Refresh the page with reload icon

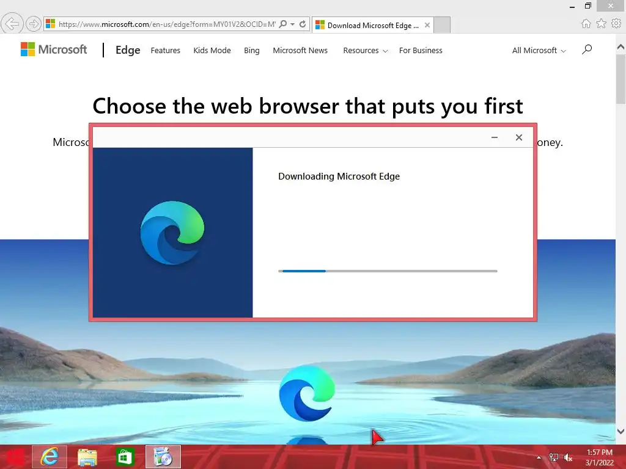pyautogui.click(x=303, y=24)
